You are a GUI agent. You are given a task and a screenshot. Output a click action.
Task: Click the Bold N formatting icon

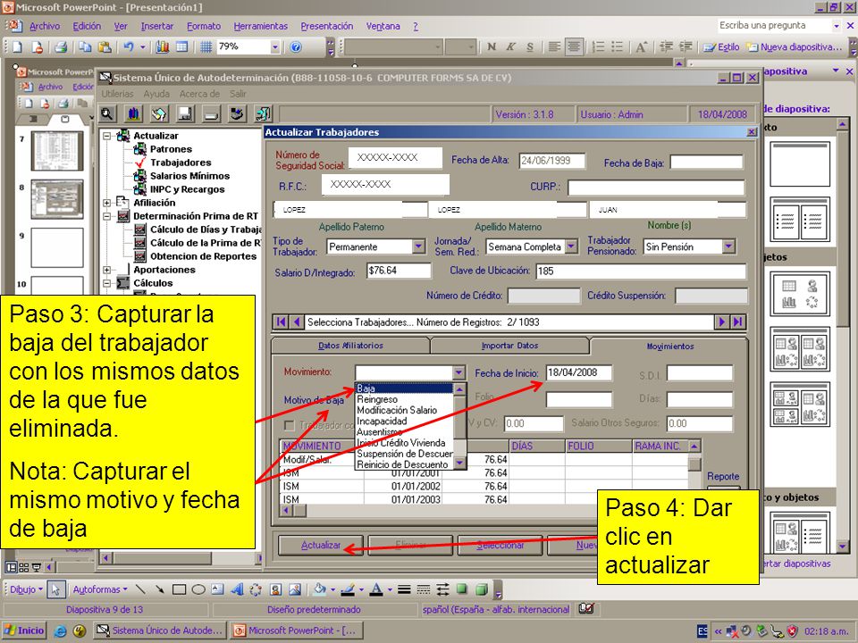point(492,47)
